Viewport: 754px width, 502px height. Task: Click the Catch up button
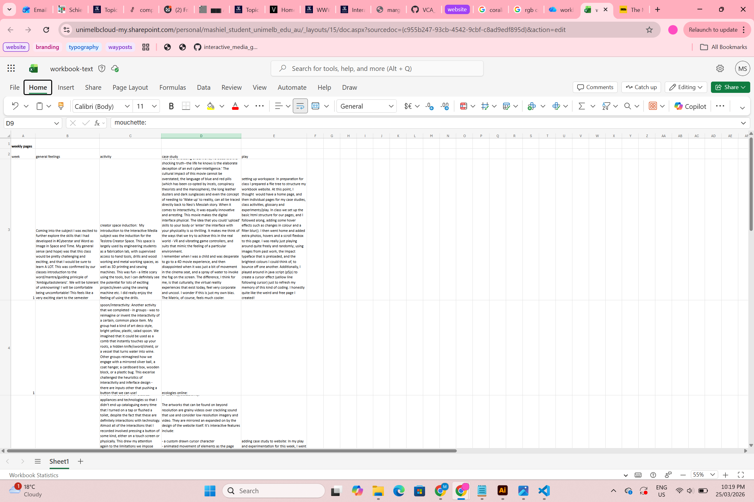(641, 87)
